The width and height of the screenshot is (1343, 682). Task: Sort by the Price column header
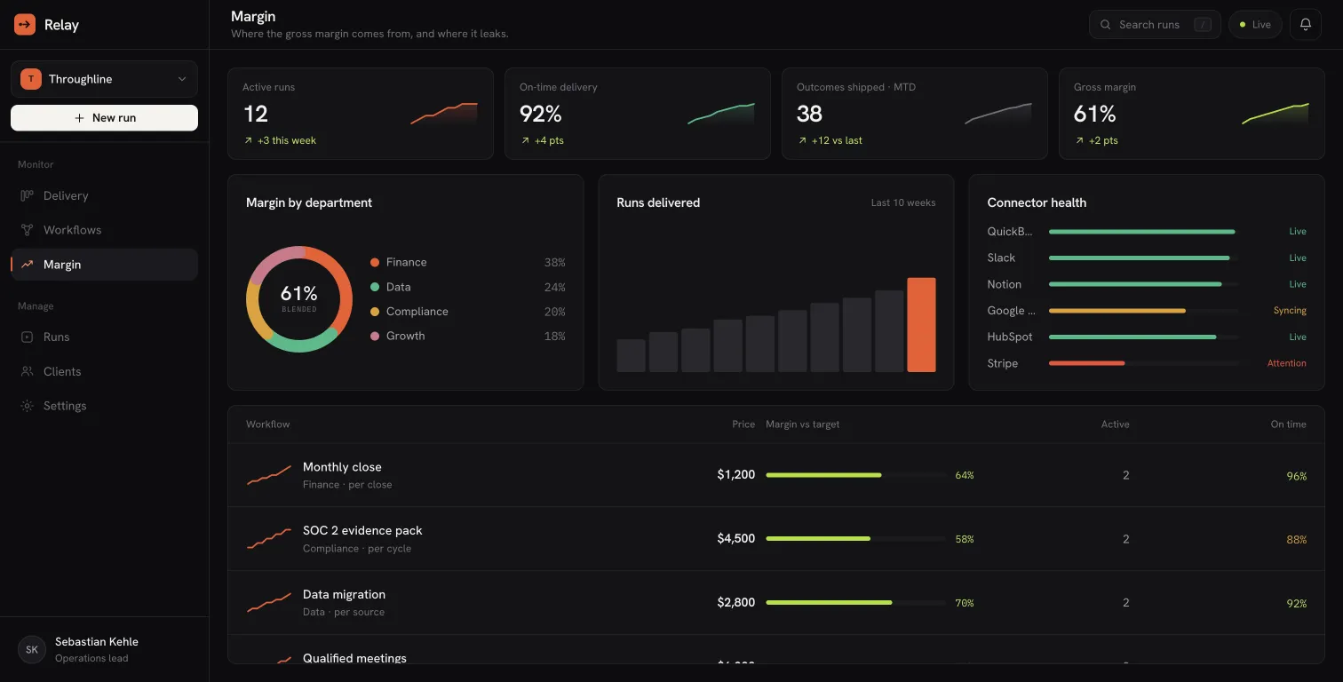click(743, 424)
